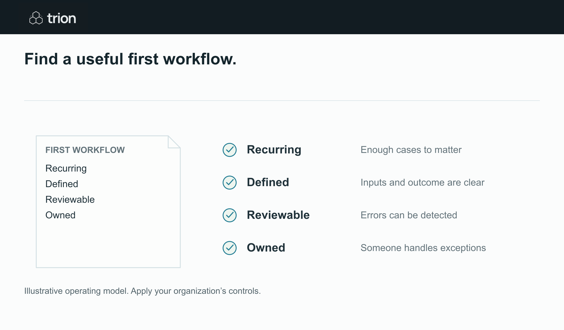Click 'Someone handles exceptions' description
Viewport: 564px width, 330px height.
pyautogui.click(x=423, y=248)
